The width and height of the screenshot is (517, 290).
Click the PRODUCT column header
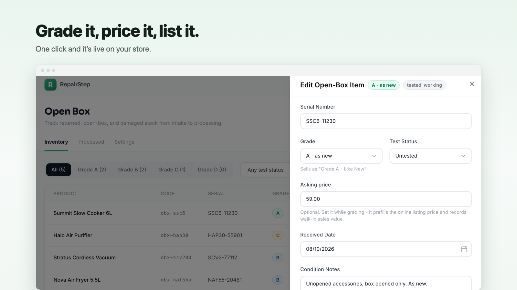pos(65,194)
